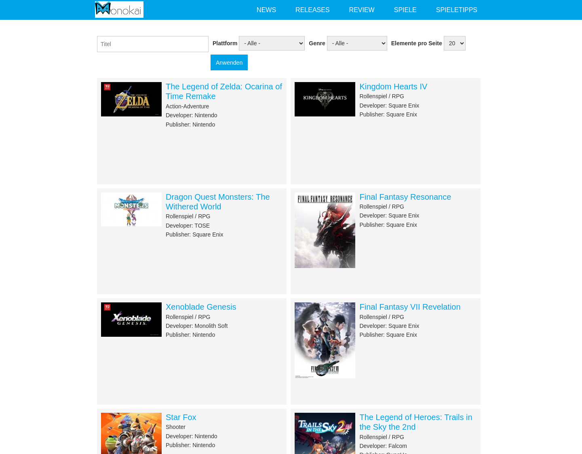Click 'Developer: Falcom' text

pos(383,446)
